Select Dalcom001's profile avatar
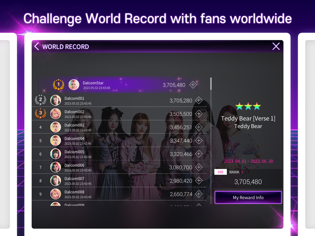This screenshot has height=236, width=315. click(55, 100)
